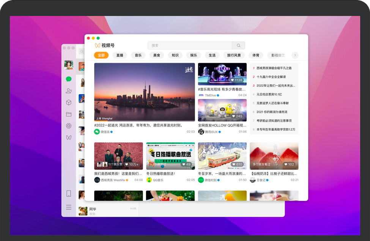This screenshot has height=241, width=370.
Task: Select the 全部 category tab
Action: (x=101, y=55)
